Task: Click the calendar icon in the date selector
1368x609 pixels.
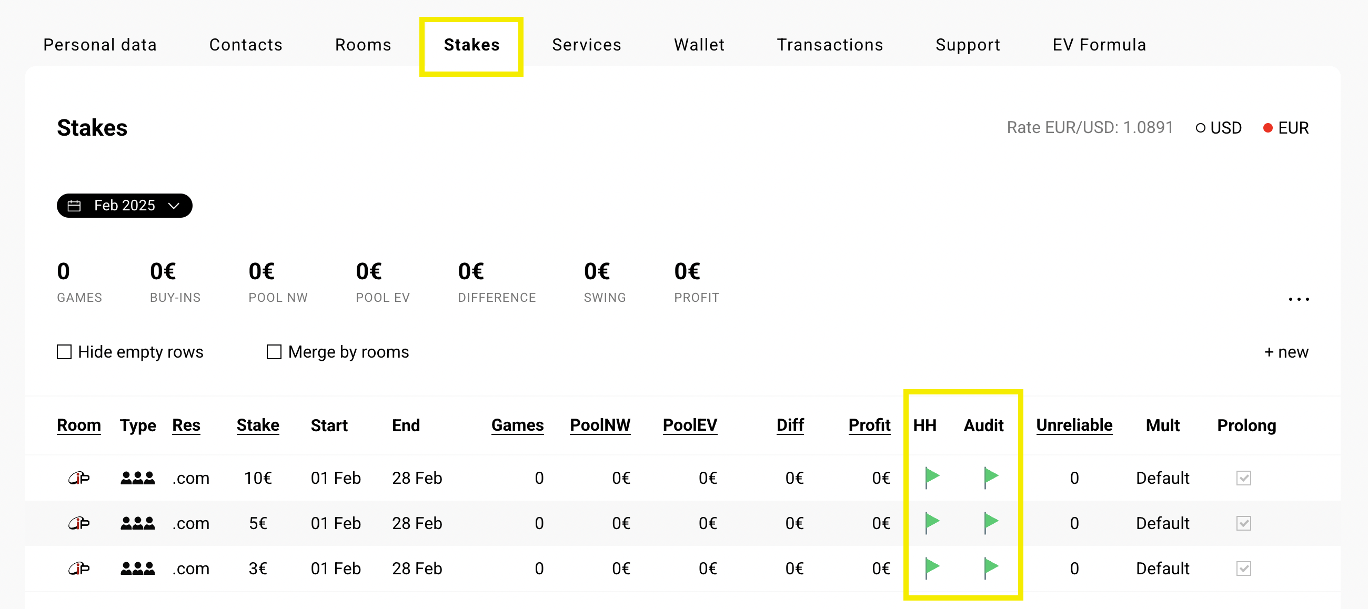Action: point(74,206)
